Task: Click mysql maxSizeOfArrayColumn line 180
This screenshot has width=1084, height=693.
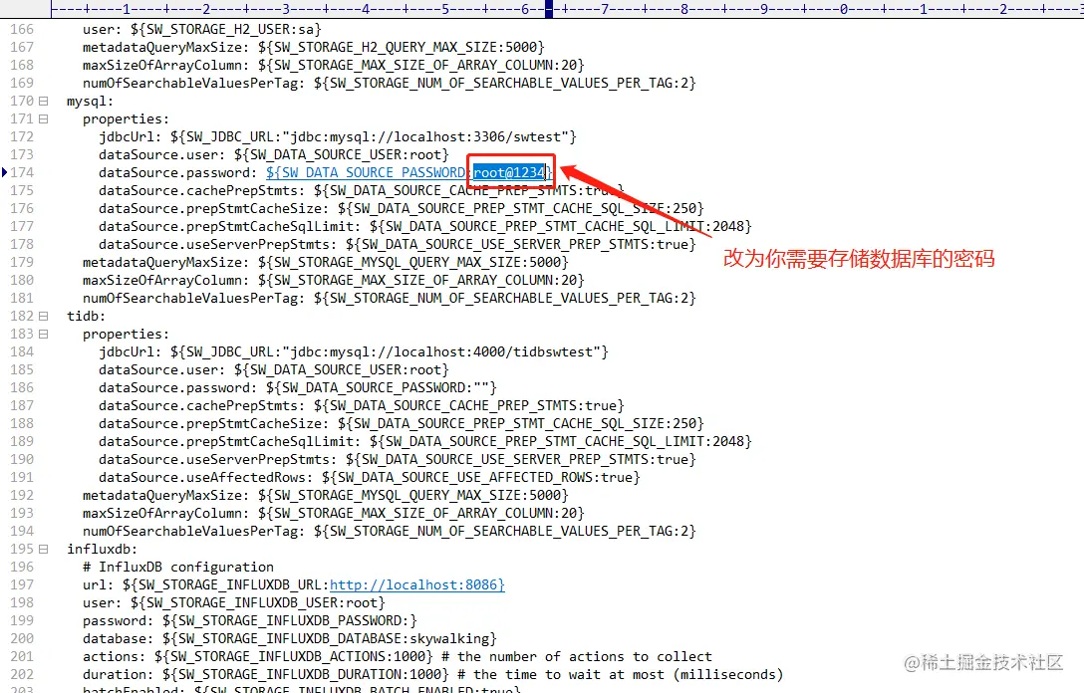Action: point(333,281)
